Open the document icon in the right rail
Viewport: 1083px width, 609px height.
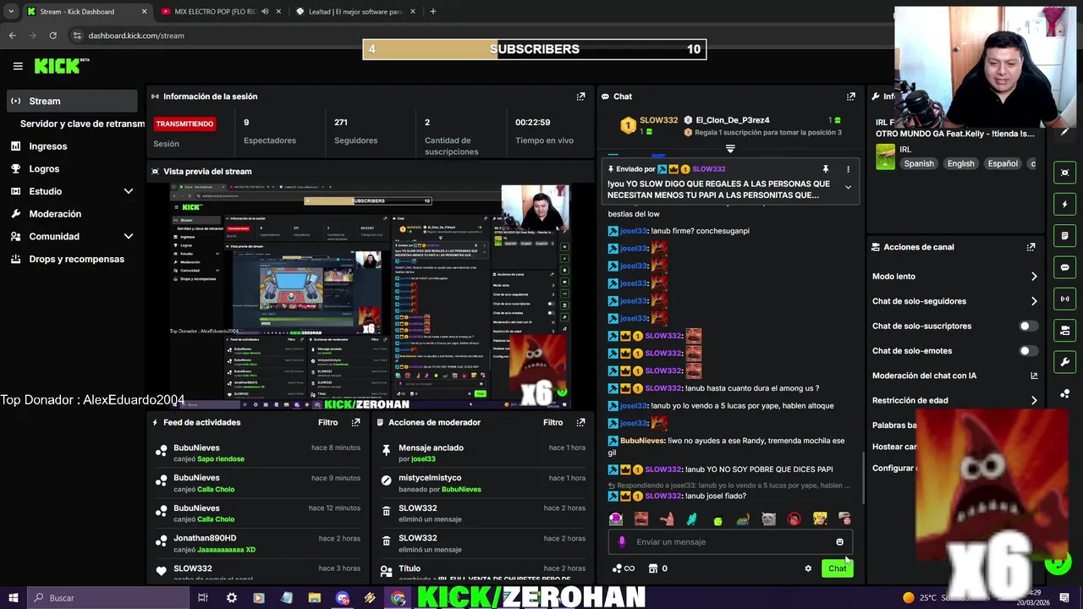[x=1065, y=235]
